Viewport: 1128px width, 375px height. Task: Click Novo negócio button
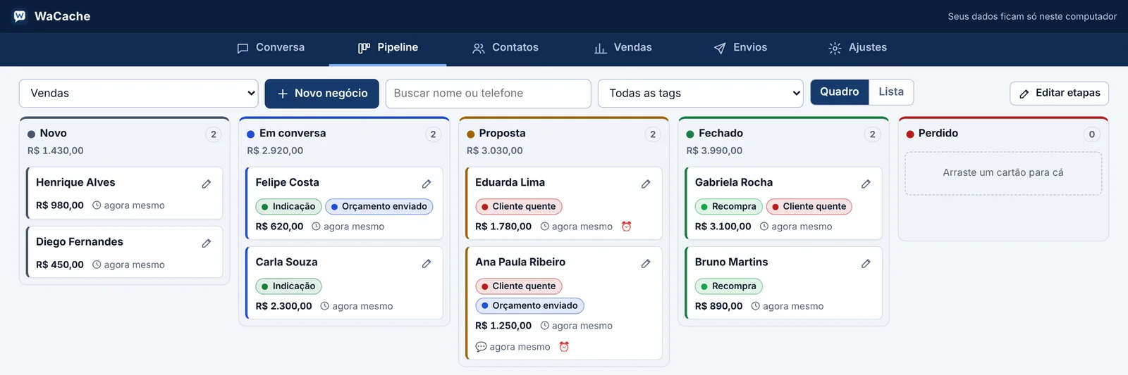tap(322, 94)
